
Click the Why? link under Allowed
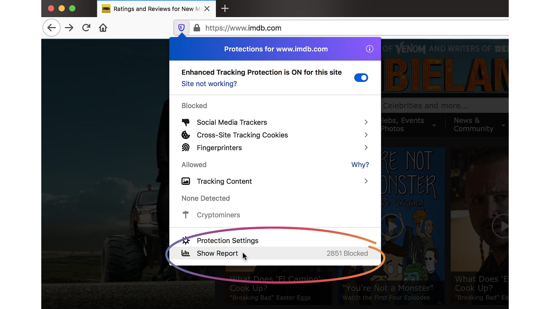[360, 165]
